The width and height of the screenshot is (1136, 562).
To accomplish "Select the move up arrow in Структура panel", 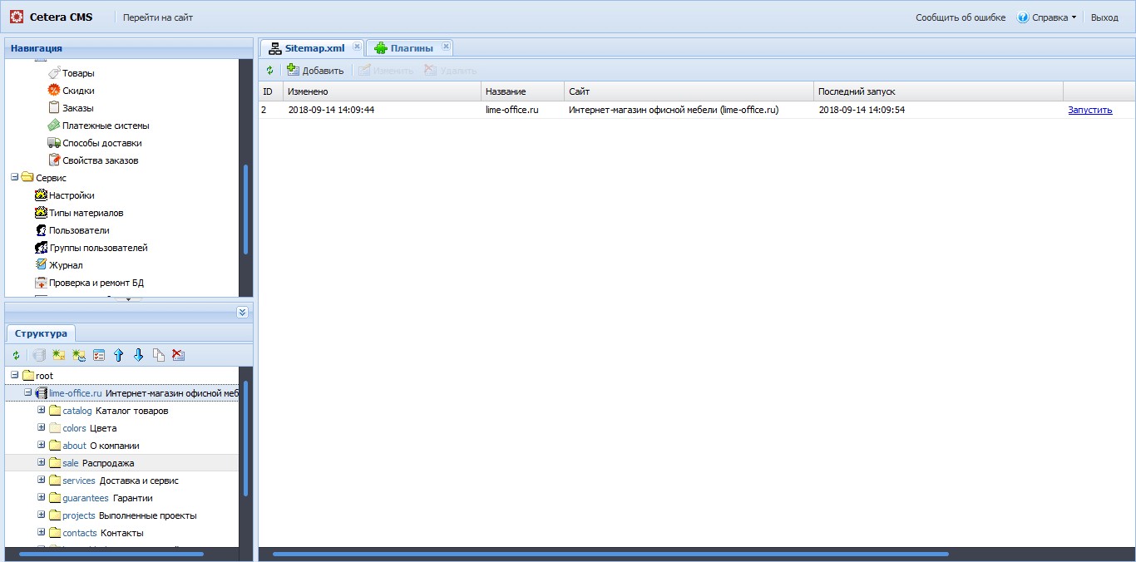I will tap(119, 354).
